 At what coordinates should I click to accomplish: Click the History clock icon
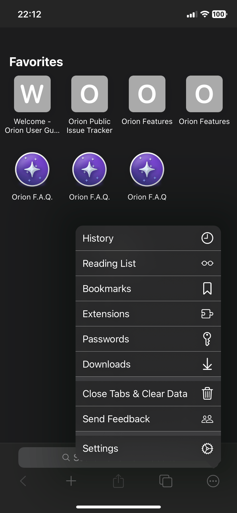click(208, 238)
